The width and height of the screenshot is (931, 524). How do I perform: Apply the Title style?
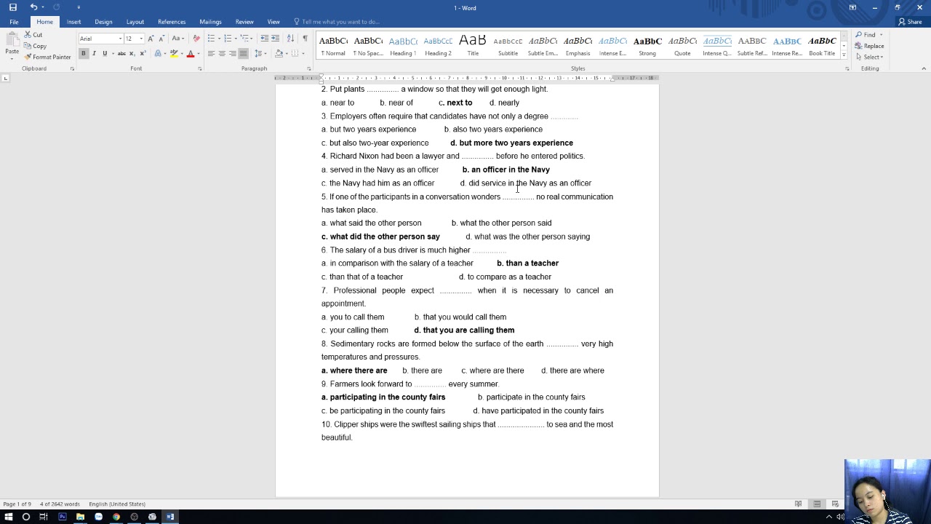pyautogui.click(x=473, y=45)
